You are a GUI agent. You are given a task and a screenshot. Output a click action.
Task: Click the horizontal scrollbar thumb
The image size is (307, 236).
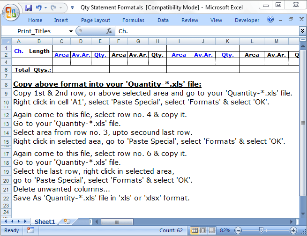pos(117,222)
